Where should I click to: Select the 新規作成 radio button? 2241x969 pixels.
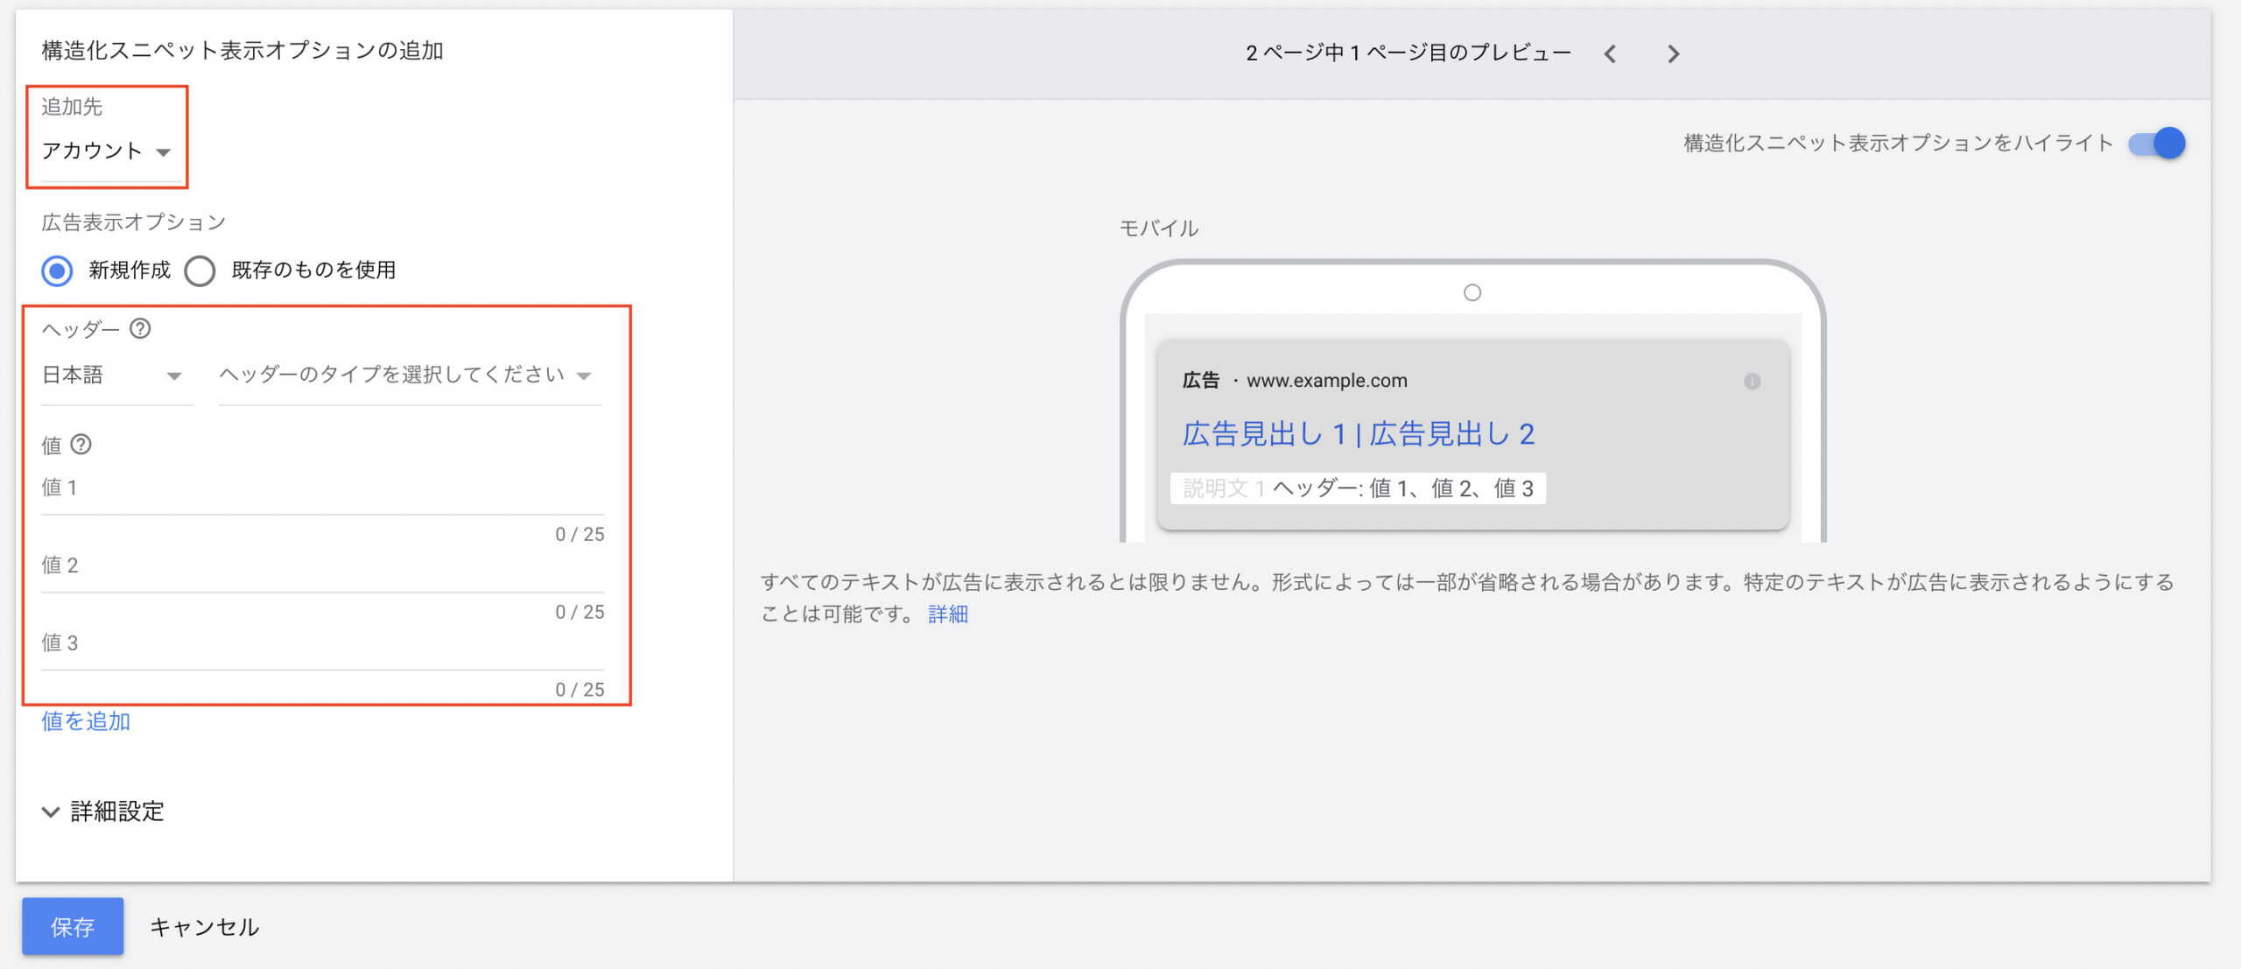tap(58, 270)
